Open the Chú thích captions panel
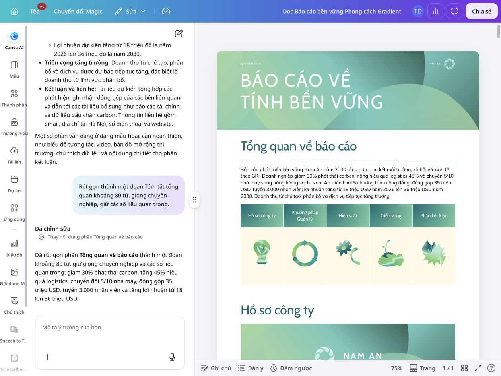 (x=14, y=305)
